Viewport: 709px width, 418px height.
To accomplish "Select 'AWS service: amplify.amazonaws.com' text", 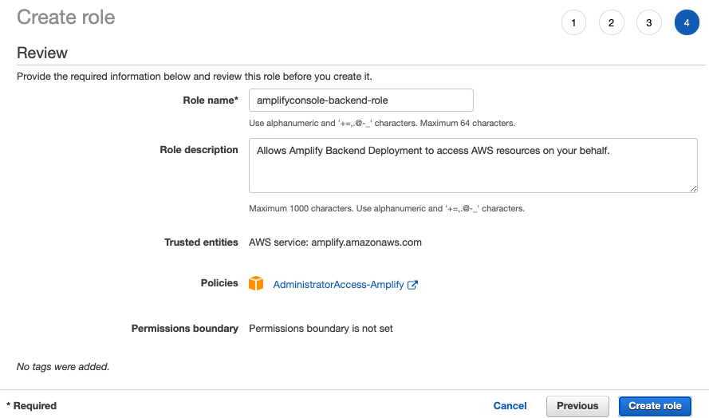I will tap(335, 243).
